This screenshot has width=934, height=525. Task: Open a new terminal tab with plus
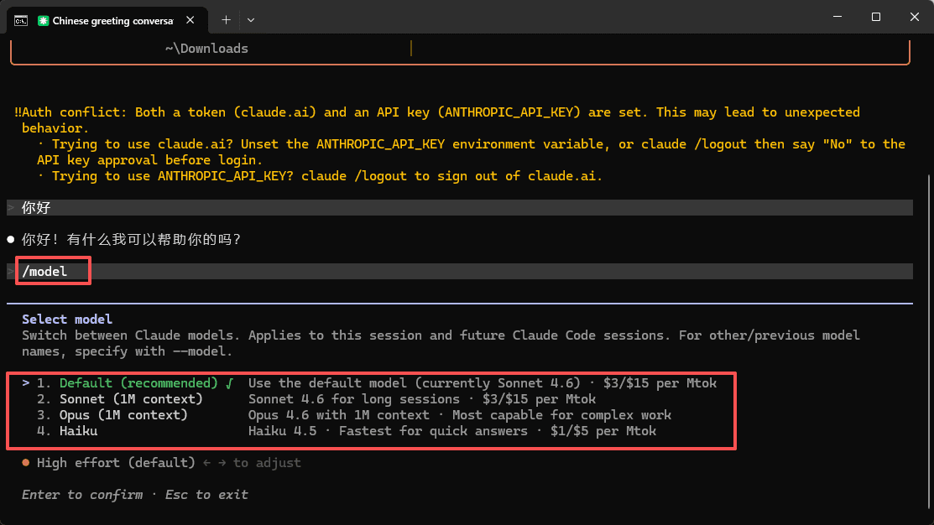pyautogui.click(x=226, y=20)
